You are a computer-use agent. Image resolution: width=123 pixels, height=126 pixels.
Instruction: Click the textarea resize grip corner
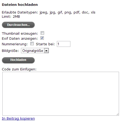pos(118,114)
